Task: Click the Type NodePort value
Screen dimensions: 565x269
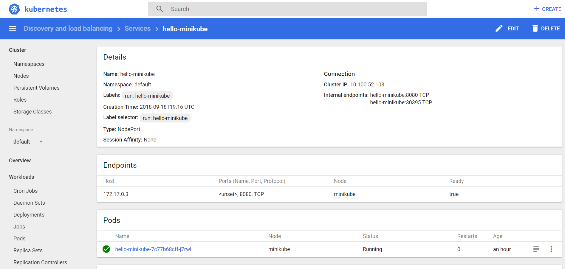Action: point(129,129)
